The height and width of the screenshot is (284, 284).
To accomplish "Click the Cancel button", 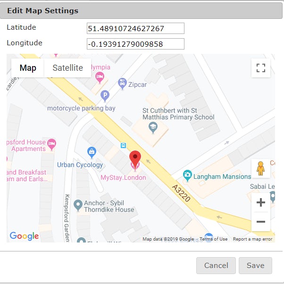I will tap(216, 266).
